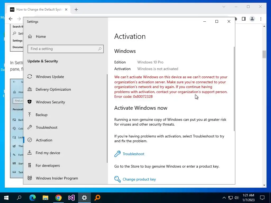271x203 pixels.
Task: Click the Change product key link
Action: (139, 179)
